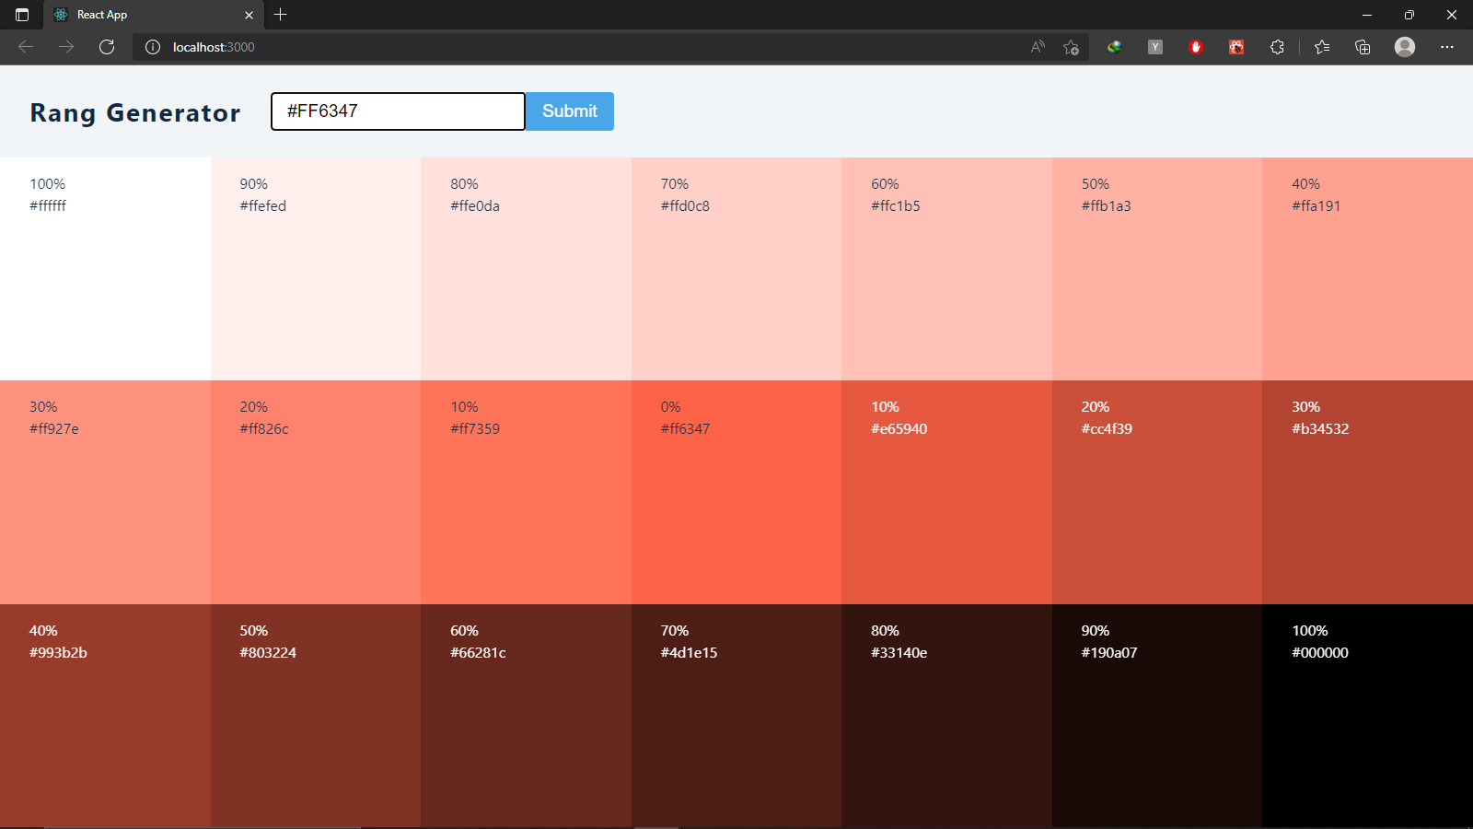Open the Internet Download Manager extension icon
Image resolution: width=1473 pixels, height=829 pixels.
(1114, 47)
